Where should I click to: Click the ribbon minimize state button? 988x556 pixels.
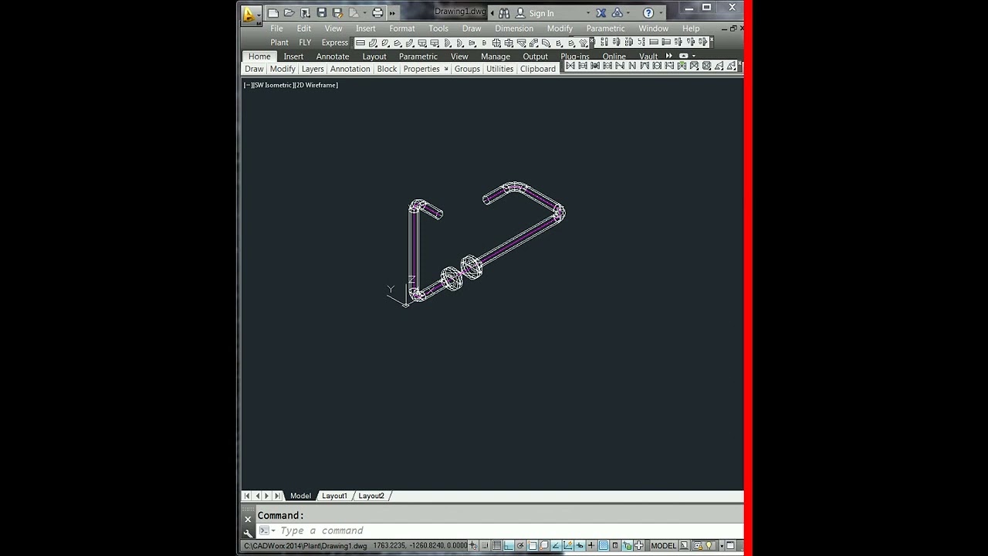[683, 56]
